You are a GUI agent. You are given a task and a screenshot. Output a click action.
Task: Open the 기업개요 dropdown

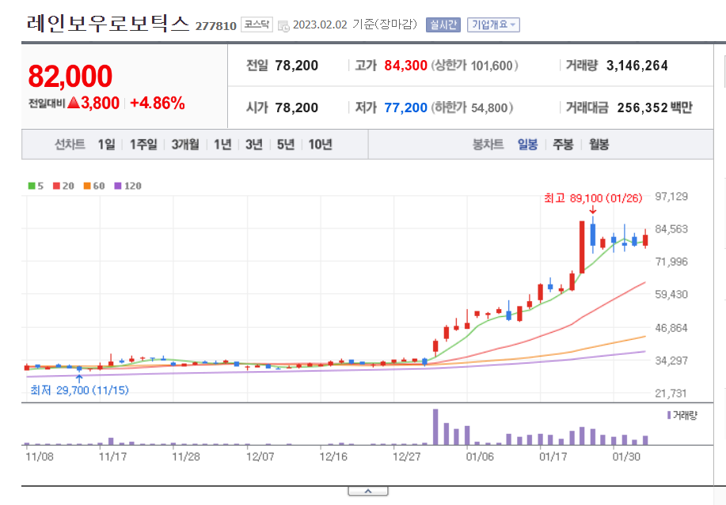[493, 25]
